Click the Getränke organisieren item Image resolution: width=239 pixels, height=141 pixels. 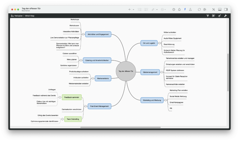68,66
